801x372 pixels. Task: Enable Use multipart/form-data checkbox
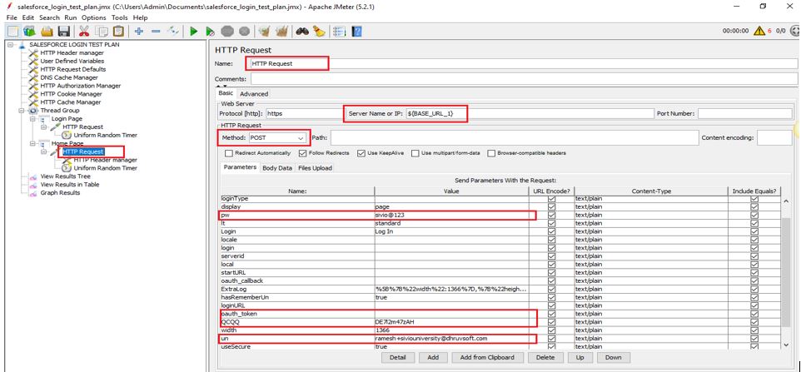point(415,153)
